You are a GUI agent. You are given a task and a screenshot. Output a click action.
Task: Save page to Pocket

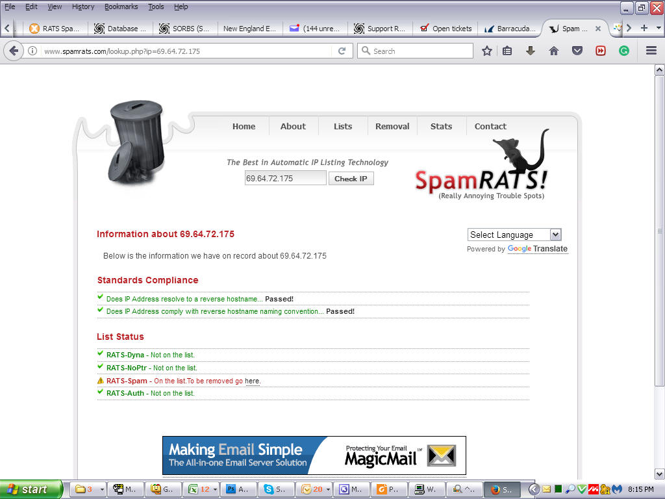pyautogui.click(x=577, y=51)
